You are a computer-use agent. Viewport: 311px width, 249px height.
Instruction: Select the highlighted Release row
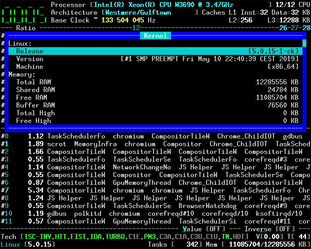(30, 51)
